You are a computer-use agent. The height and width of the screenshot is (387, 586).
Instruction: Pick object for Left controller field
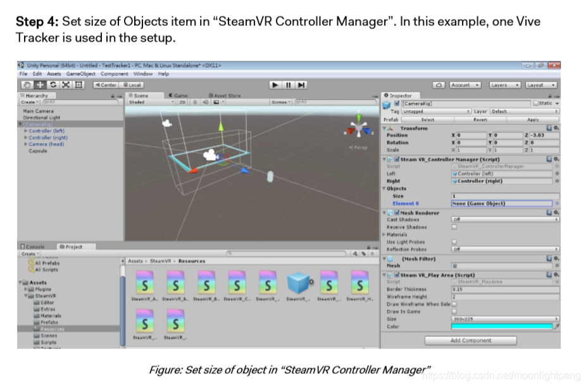point(557,174)
